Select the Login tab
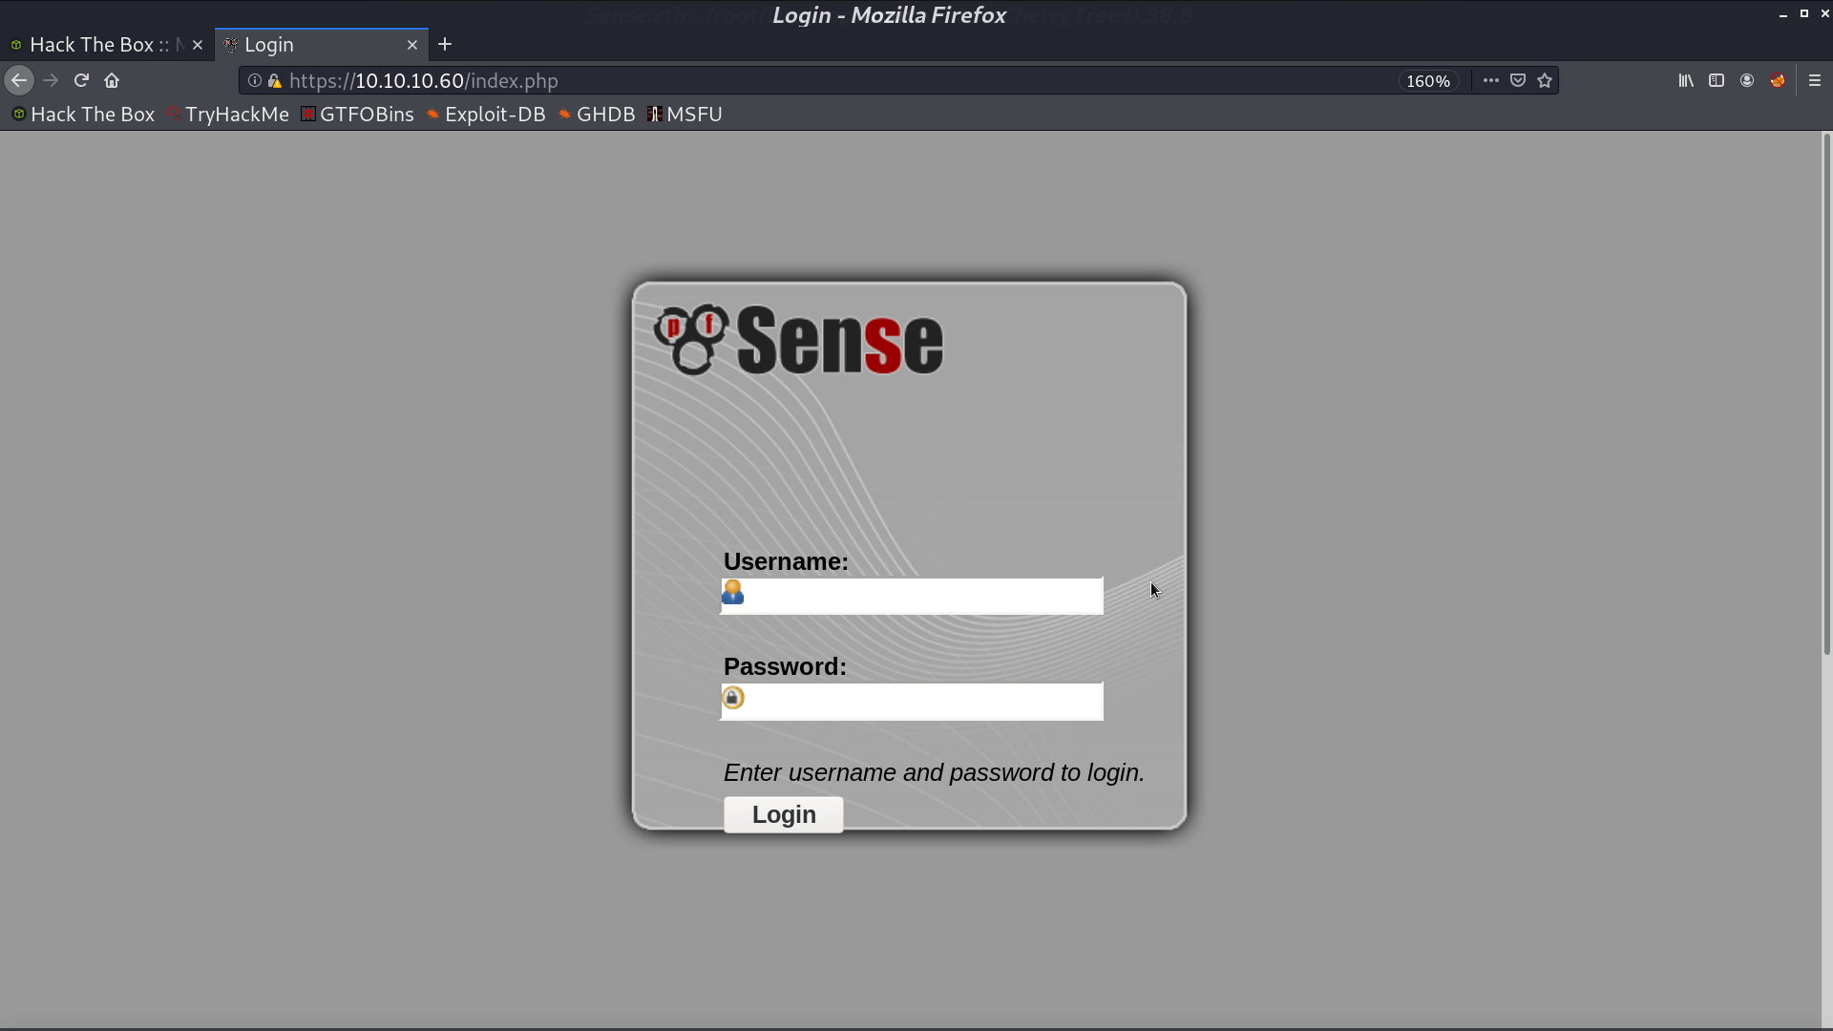This screenshot has width=1833, height=1031. point(322,45)
